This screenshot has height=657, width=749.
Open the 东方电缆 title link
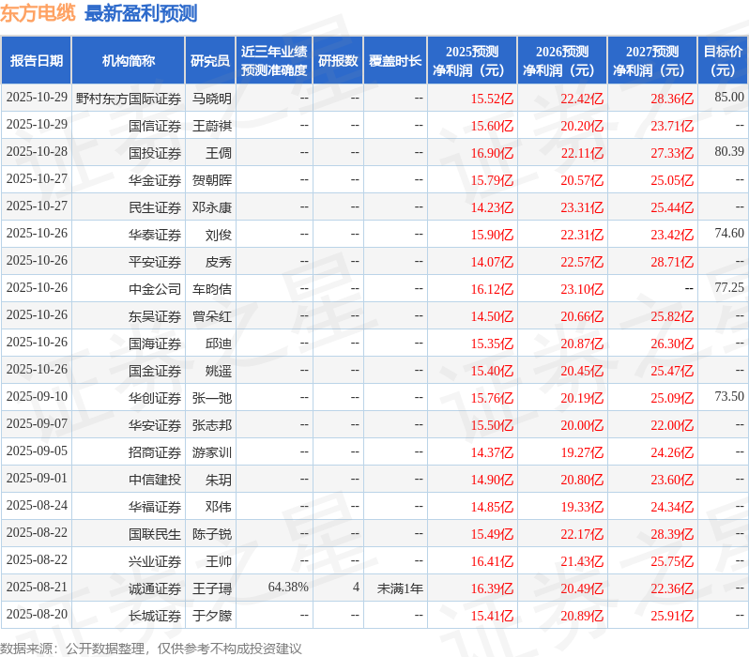pos(38,13)
